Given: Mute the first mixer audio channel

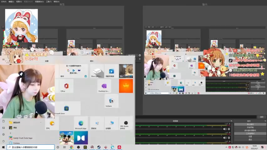Looking at the screenshot, I should [x=225, y=129].
